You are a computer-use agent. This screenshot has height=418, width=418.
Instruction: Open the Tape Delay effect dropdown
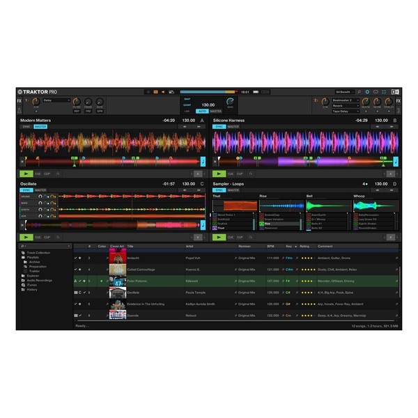pyautogui.click(x=346, y=111)
